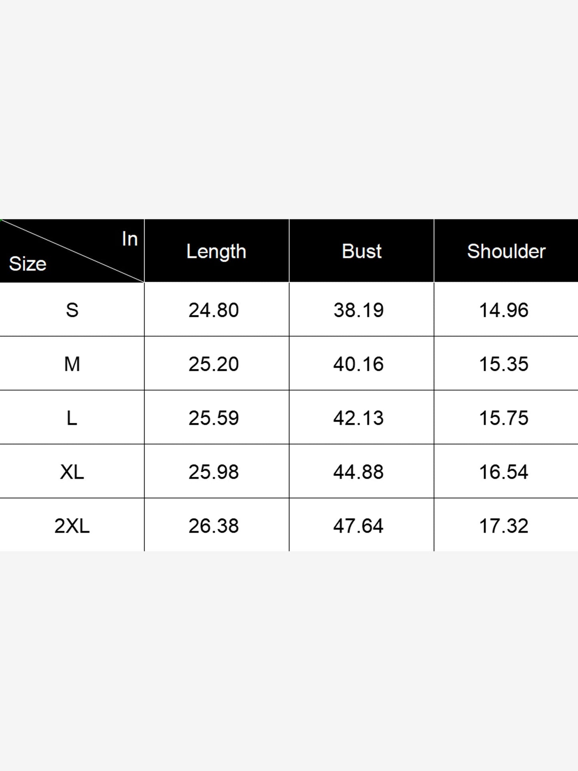This screenshot has height=771, width=578.
Task: Select the S size row label
Action: (x=72, y=310)
